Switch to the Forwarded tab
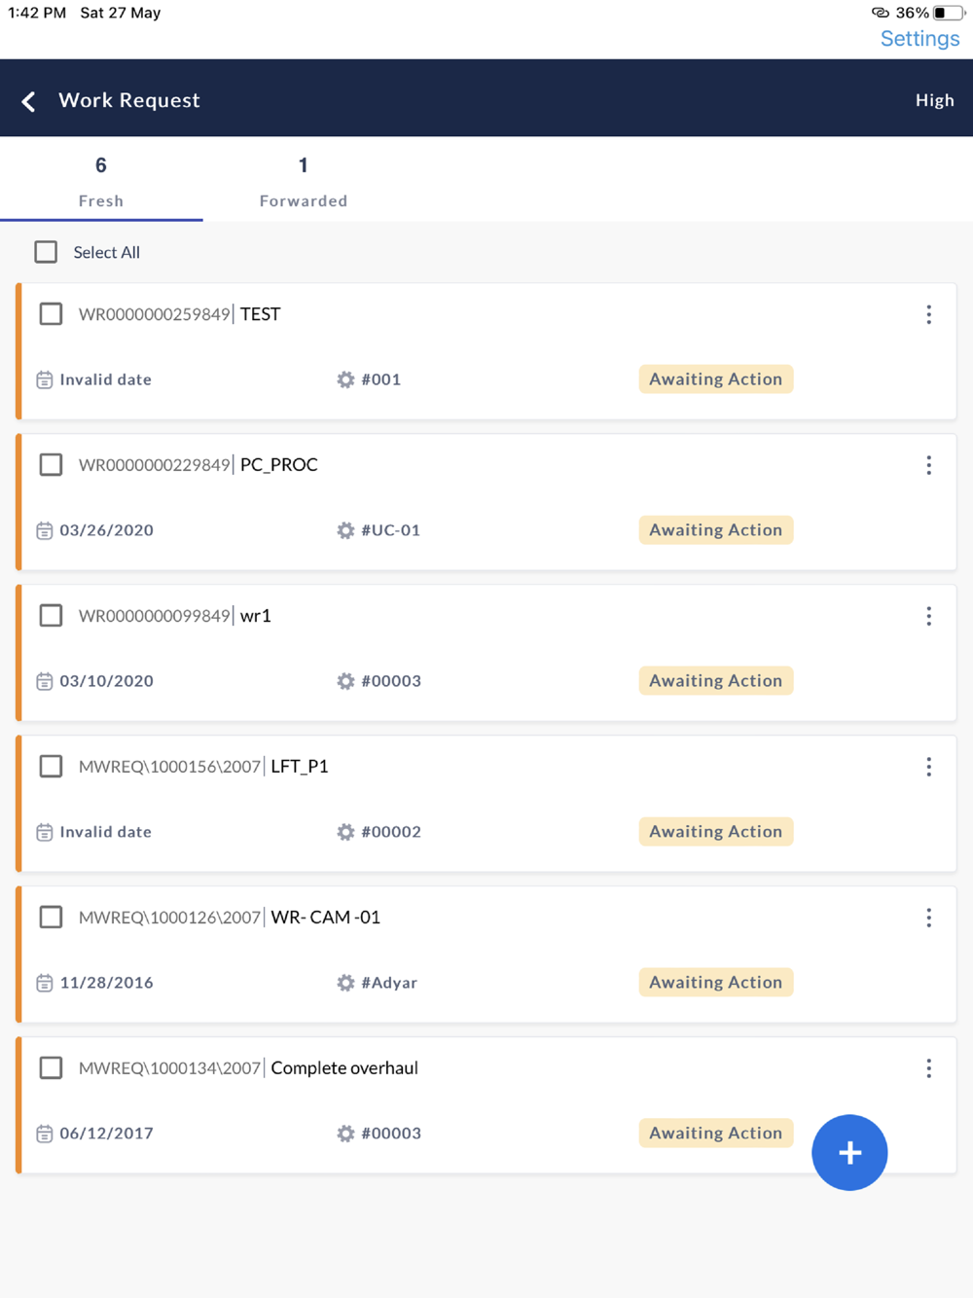The width and height of the screenshot is (973, 1298). coord(303,182)
